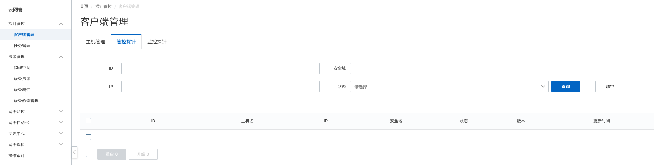Screen dimensions: 662x165
Task: Click the 清空 button
Action: 610,87
